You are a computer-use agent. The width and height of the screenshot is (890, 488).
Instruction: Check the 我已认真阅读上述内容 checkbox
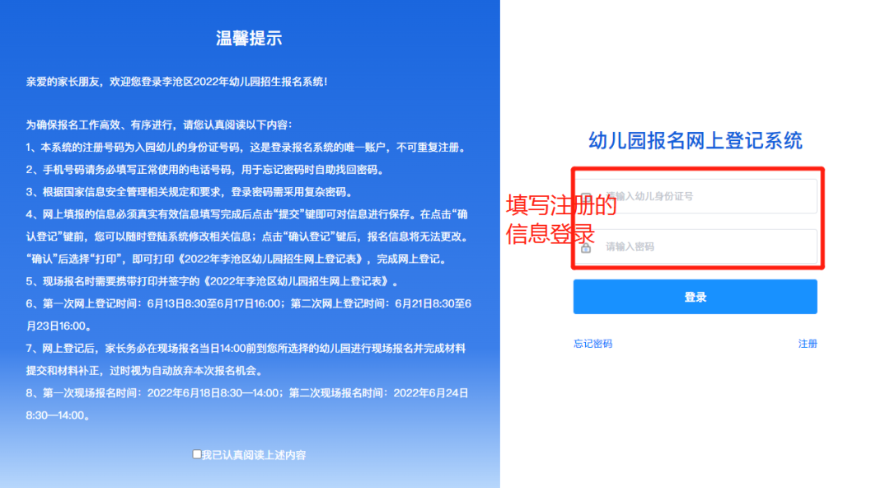click(x=196, y=454)
